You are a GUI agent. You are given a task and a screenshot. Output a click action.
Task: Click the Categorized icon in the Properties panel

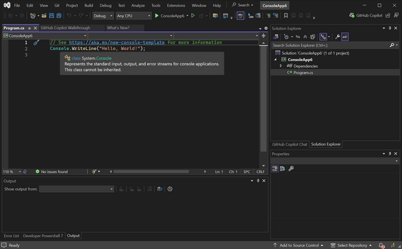[x=275, y=169]
